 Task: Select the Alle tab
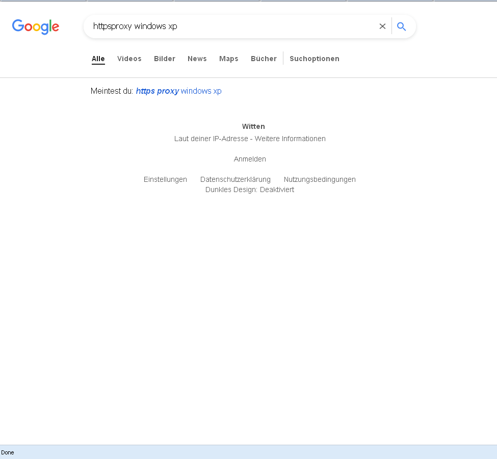[x=98, y=59]
